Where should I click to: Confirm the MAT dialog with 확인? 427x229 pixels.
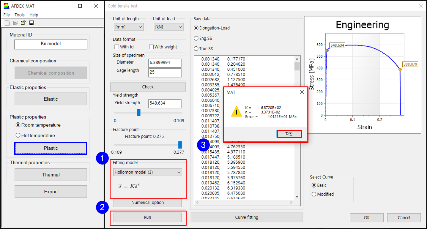[289, 134]
